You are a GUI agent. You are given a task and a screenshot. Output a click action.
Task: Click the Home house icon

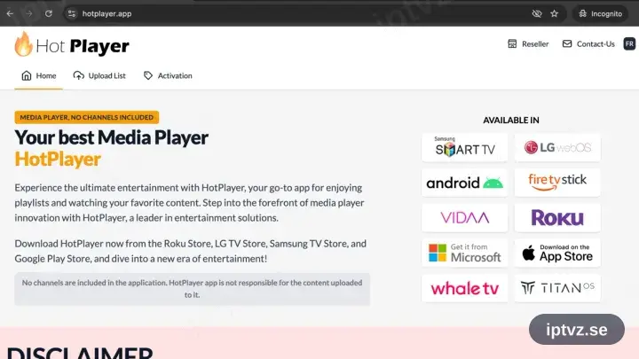(x=27, y=75)
